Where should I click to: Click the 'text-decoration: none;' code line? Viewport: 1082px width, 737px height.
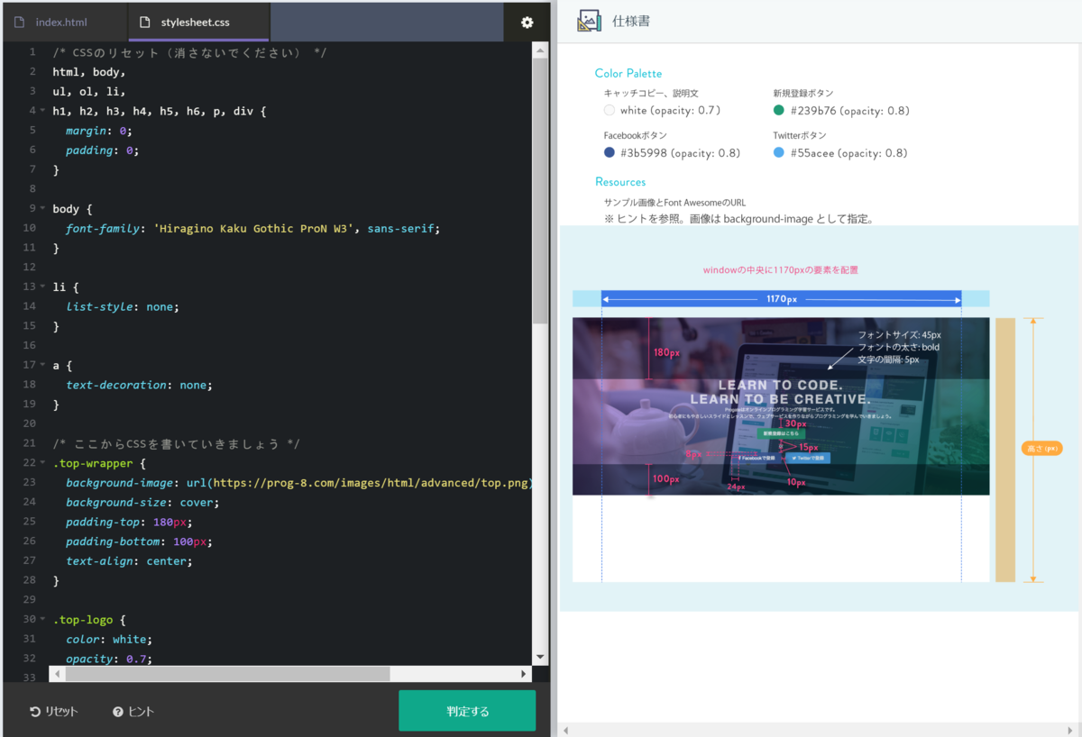point(138,385)
